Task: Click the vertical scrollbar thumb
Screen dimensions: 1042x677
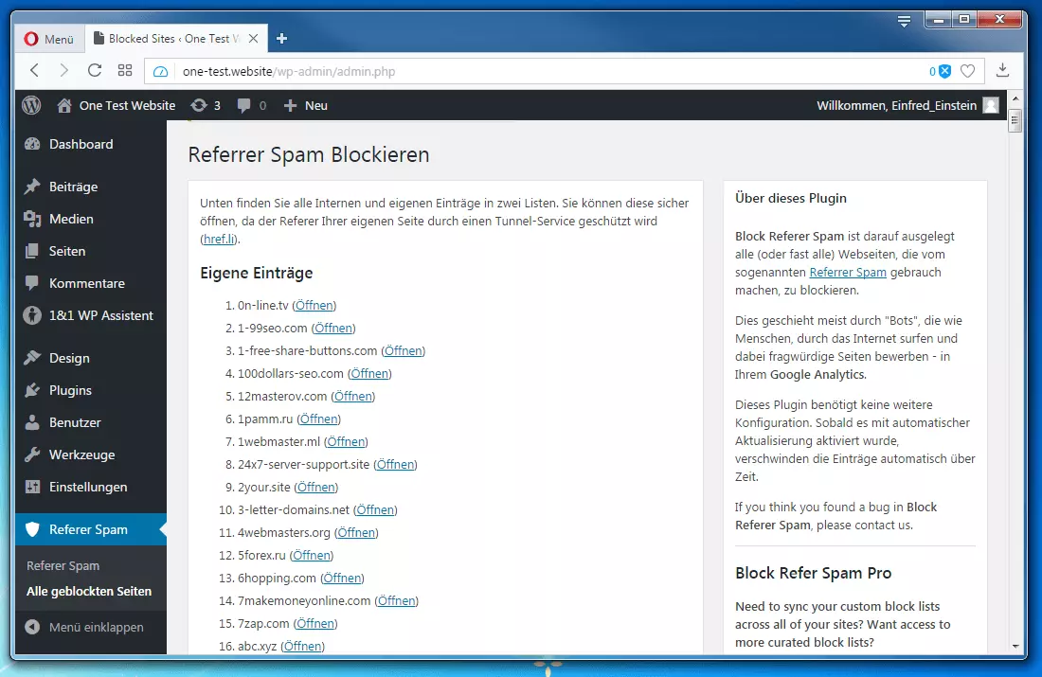Action: click(1015, 120)
